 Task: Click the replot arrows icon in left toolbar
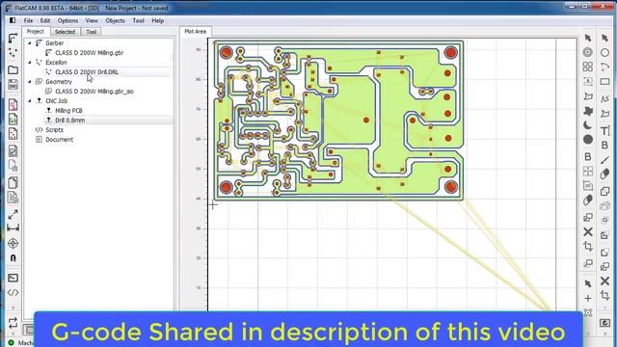[x=13, y=323]
